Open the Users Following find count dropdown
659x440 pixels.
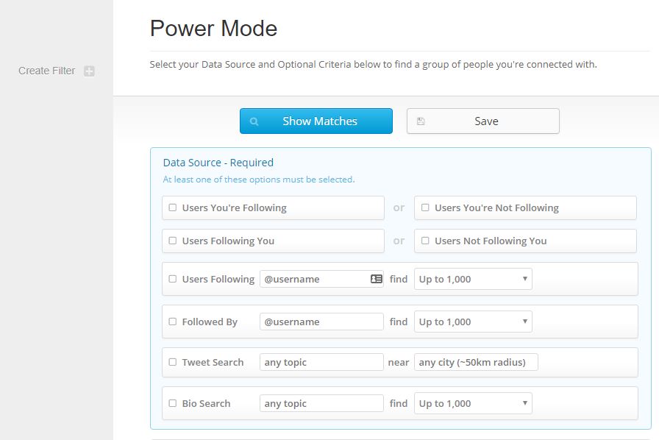point(473,279)
